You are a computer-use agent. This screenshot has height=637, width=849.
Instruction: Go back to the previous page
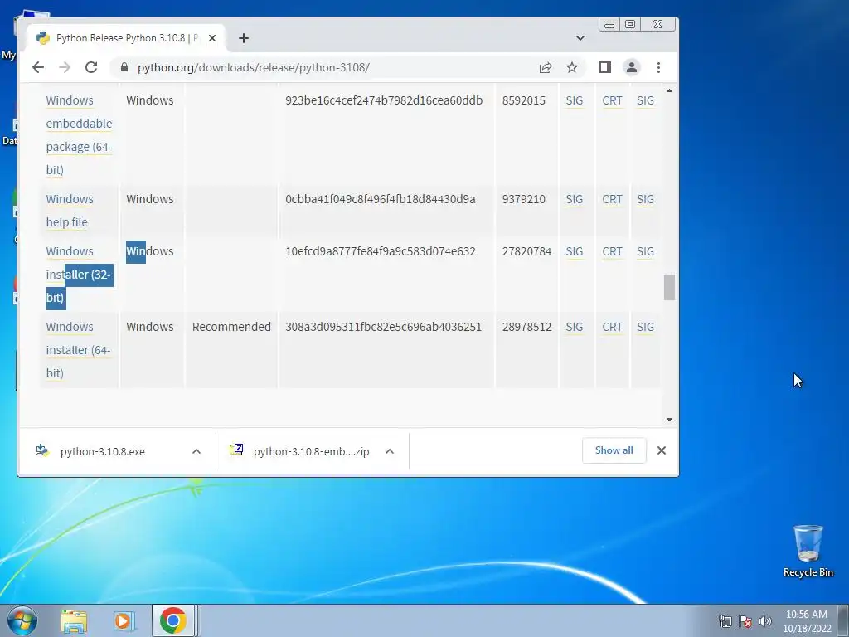[38, 67]
